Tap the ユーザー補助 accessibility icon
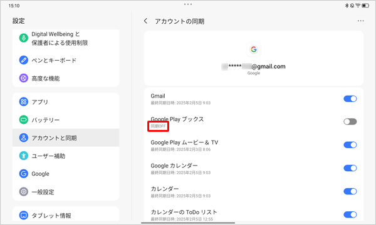The height and width of the screenshot is (225, 376). [24, 156]
